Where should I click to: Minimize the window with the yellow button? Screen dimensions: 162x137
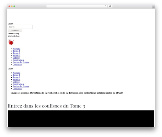click(12, 6)
